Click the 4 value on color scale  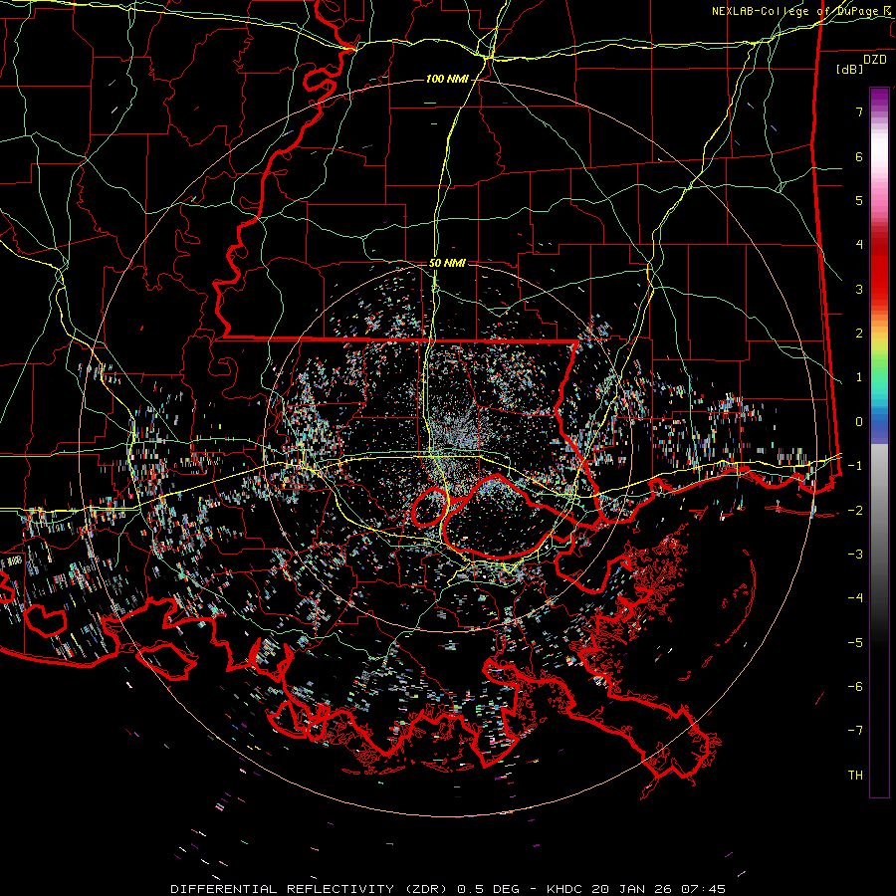coord(859,245)
